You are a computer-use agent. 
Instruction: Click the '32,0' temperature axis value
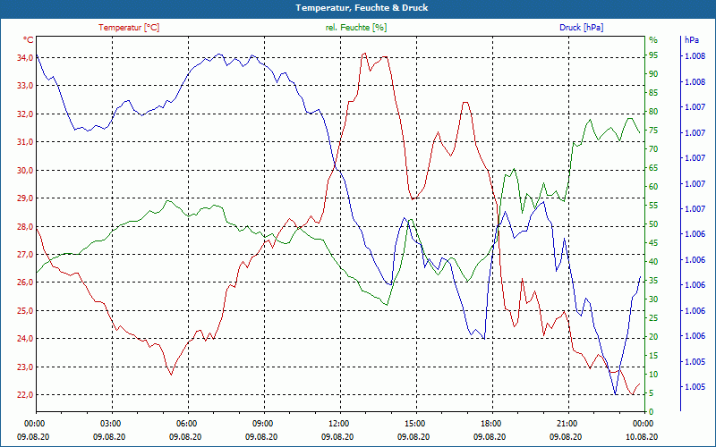click(26, 114)
